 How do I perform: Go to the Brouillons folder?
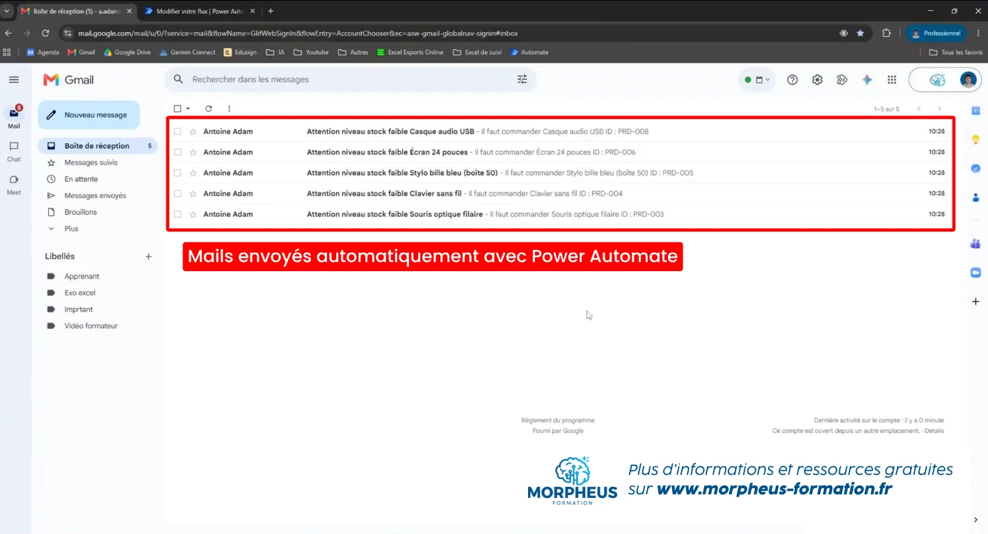81,212
